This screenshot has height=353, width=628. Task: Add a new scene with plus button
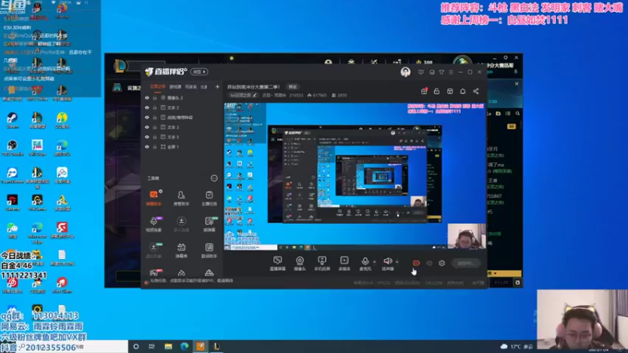click(217, 86)
